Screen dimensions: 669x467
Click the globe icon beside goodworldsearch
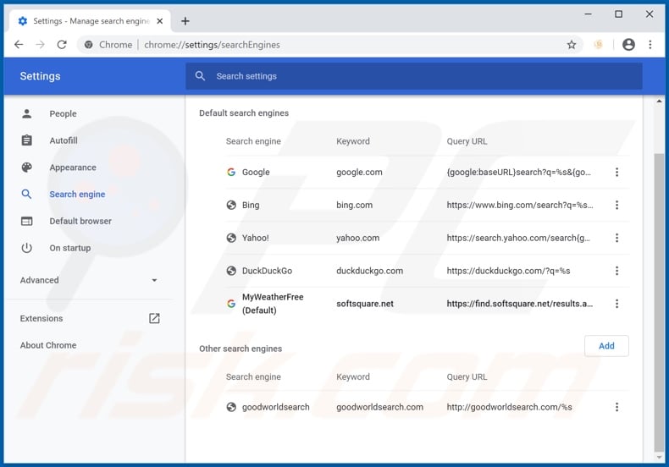(x=231, y=407)
